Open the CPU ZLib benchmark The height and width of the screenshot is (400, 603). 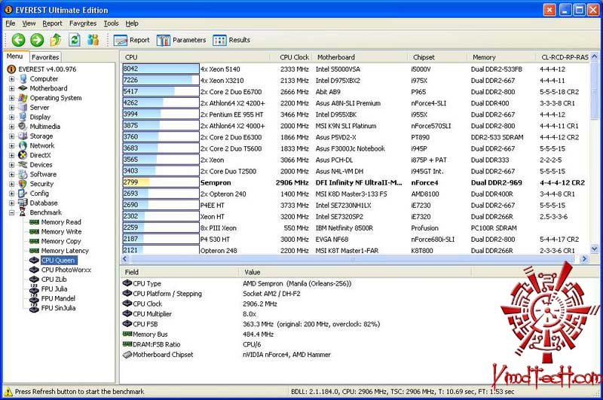[x=54, y=279]
